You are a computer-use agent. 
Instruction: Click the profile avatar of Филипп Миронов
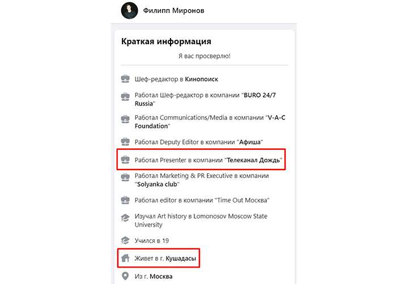tap(129, 10)
